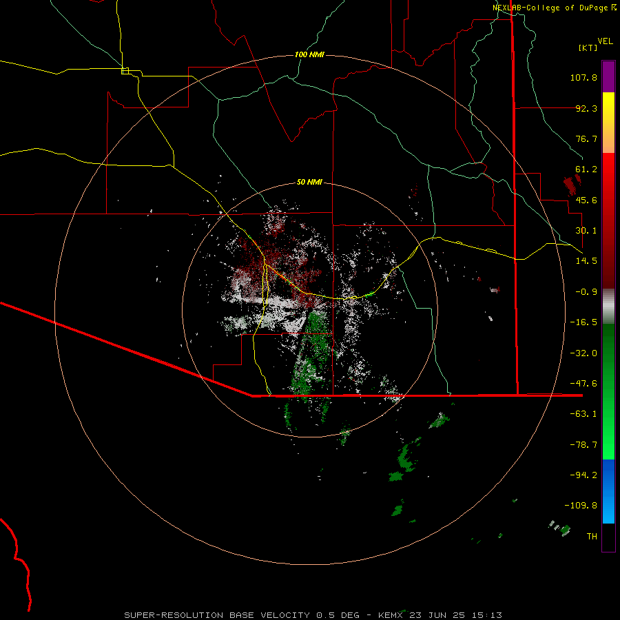620x620 pixels.
Task: Click the -109.8 velocity scale value
Action: tap(581, 506)
